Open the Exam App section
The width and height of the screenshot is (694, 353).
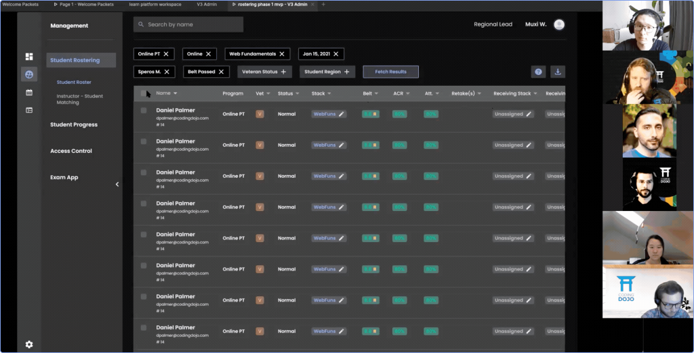tap(64, 177)
